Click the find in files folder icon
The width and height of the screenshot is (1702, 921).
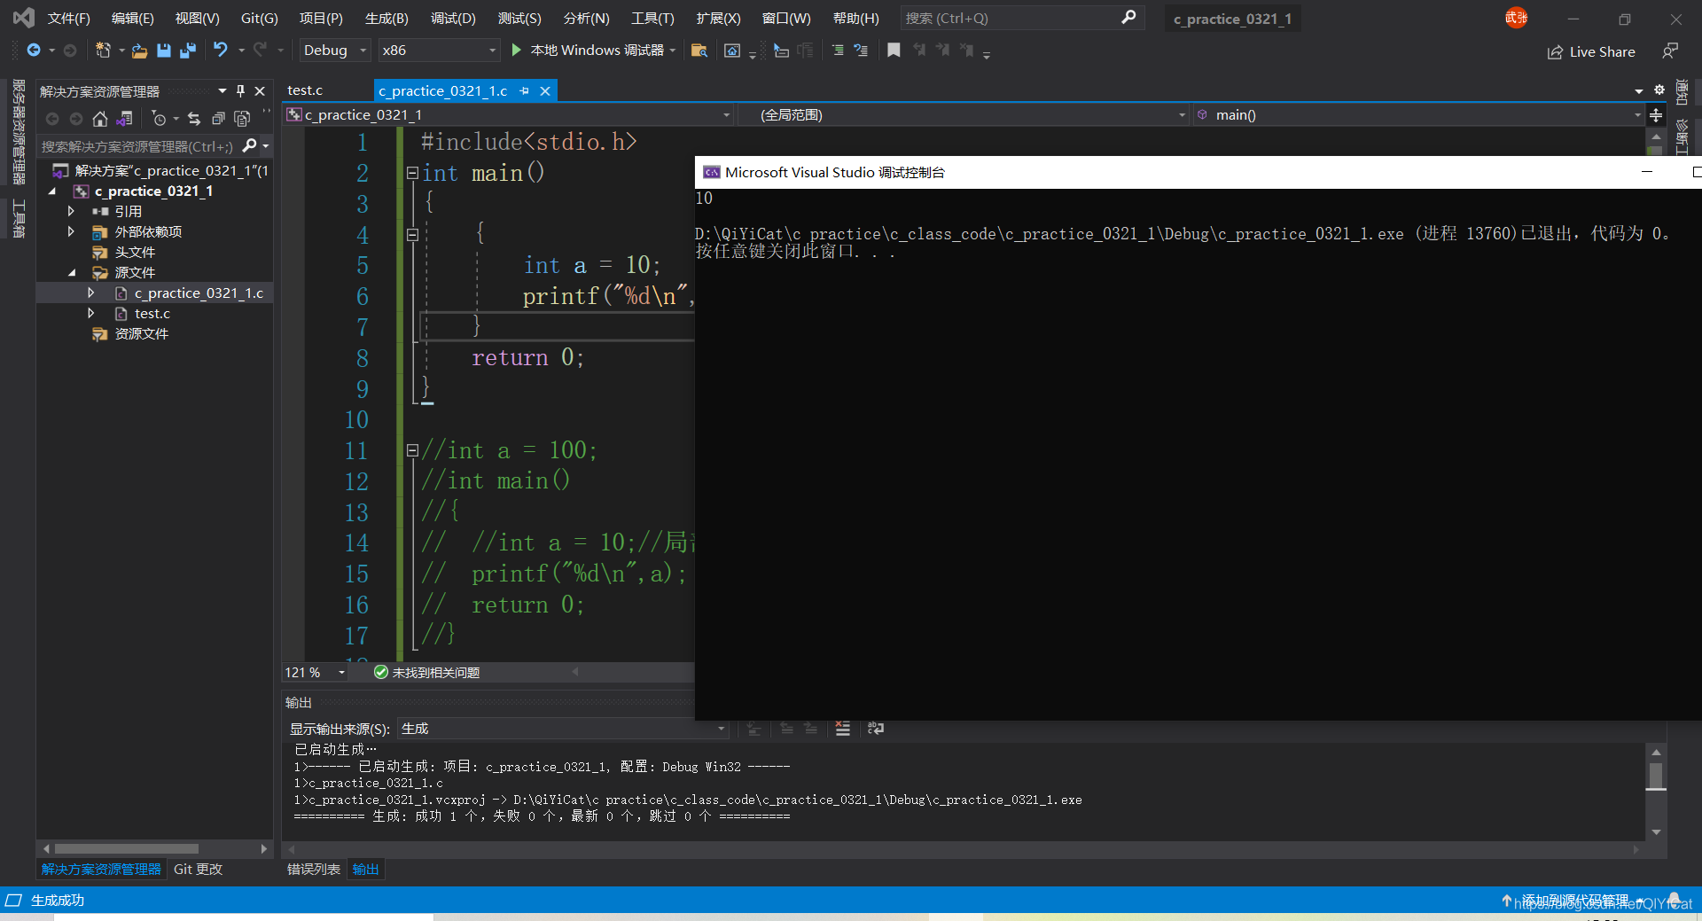[x=699, y=51]
